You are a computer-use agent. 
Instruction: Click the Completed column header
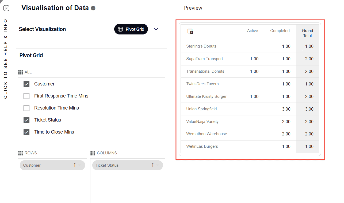click(x=280, y=31)
